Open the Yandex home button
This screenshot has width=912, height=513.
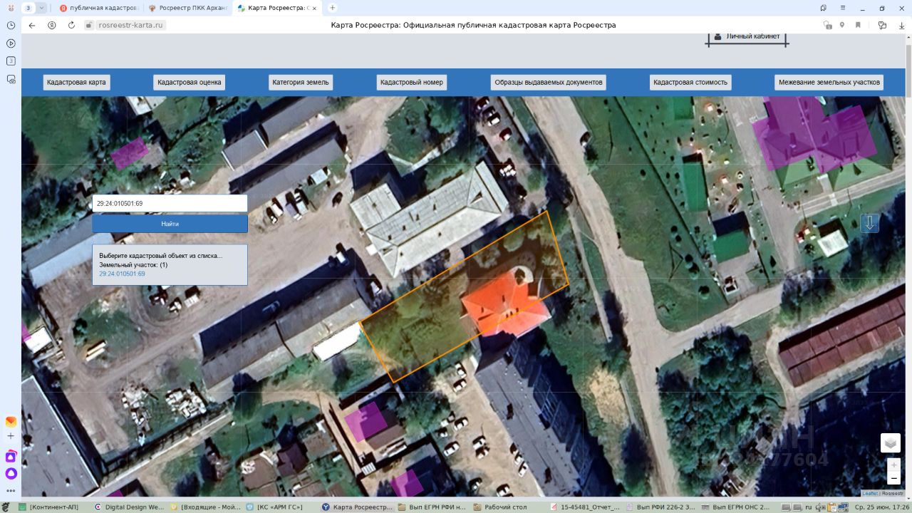(52, 25)
